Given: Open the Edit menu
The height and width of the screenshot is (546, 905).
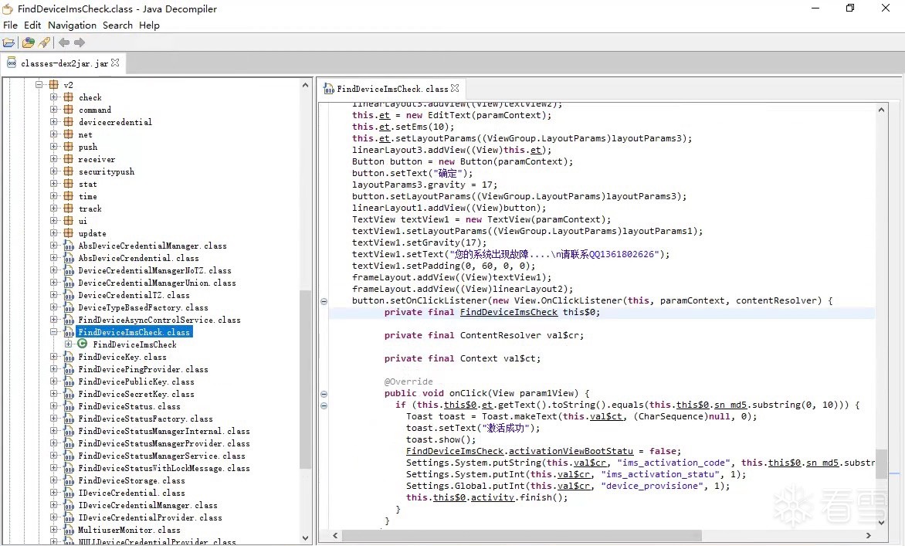Looking at the screenshot, I should pos(32,25).
